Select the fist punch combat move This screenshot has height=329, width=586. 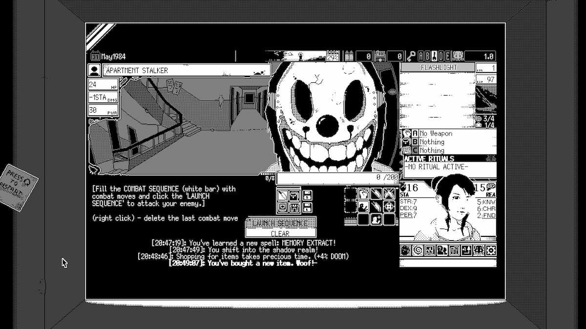coord(364,194)
